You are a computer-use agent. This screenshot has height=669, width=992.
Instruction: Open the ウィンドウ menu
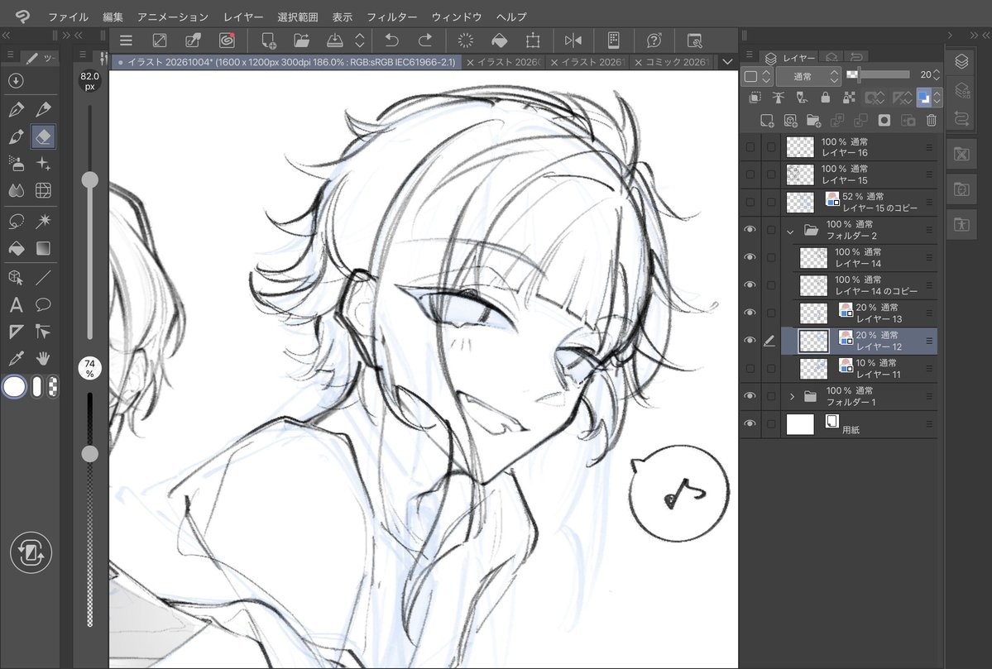[x=456, y=17]
